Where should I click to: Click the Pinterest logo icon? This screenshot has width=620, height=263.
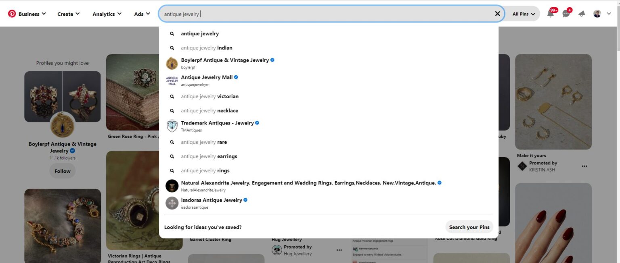coord(12,13)
